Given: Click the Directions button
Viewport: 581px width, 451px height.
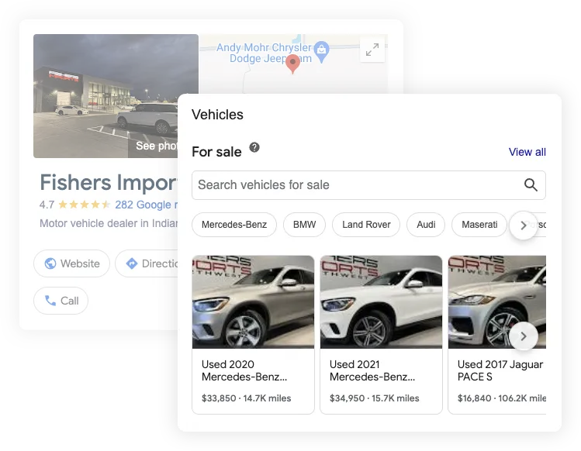Looking at the screenshot, I should [147, 263].
